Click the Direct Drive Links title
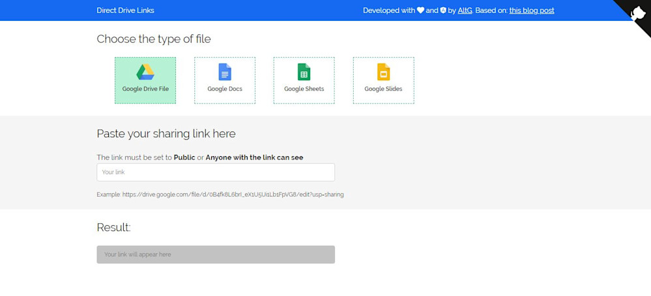Viewport: 651px width, 296px height. pyautogui.click(x=125, y=10)
